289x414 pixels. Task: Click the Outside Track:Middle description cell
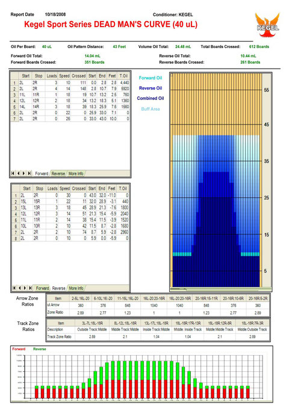coord(92,330)
